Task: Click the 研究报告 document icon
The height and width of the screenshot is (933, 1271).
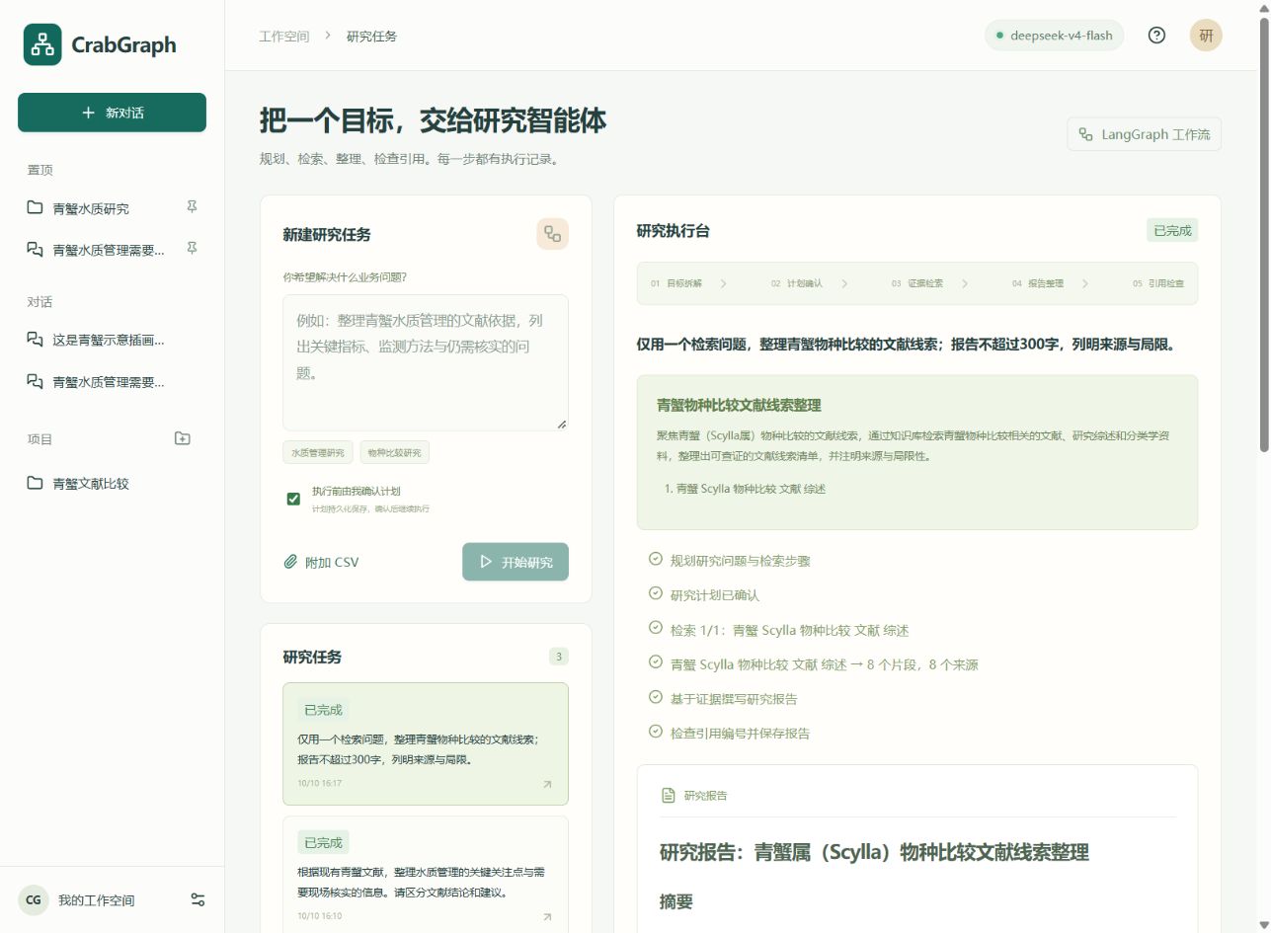Action: [669, 795]
